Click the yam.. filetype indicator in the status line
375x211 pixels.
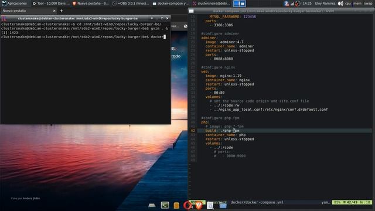click(x=326, y=202)
